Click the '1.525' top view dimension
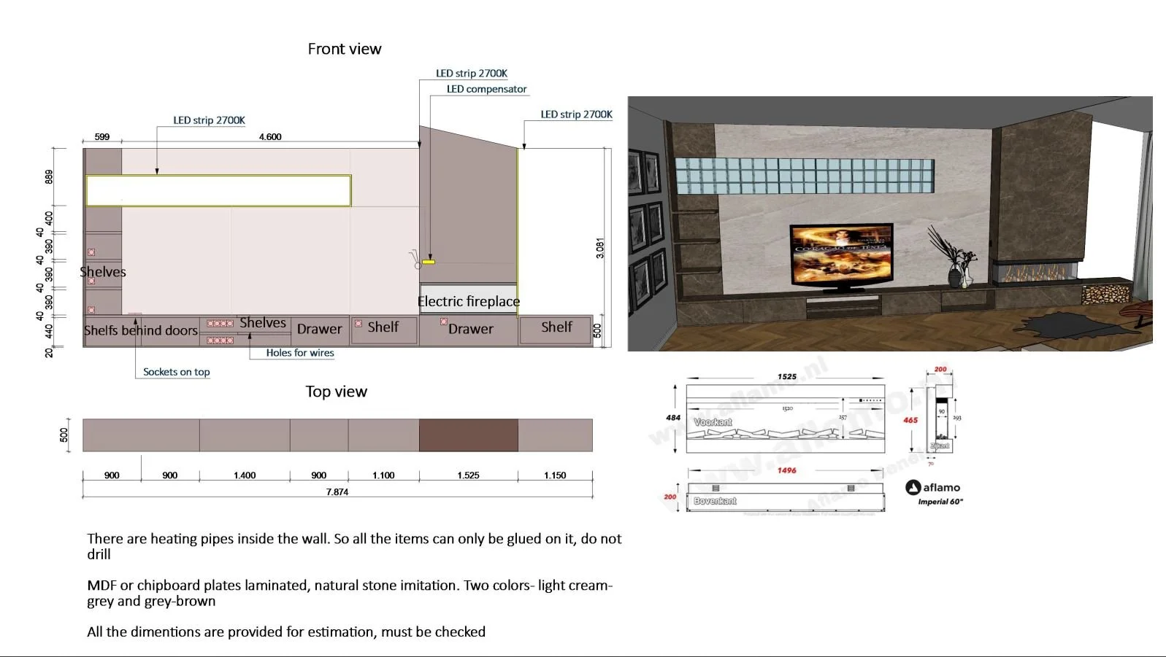This screenshot has width=1166, height=657. point(469,475)
